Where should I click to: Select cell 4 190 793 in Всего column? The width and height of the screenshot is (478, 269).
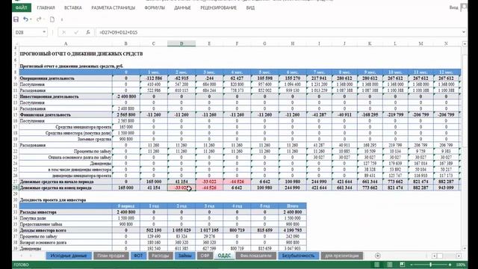click(292, 230)
